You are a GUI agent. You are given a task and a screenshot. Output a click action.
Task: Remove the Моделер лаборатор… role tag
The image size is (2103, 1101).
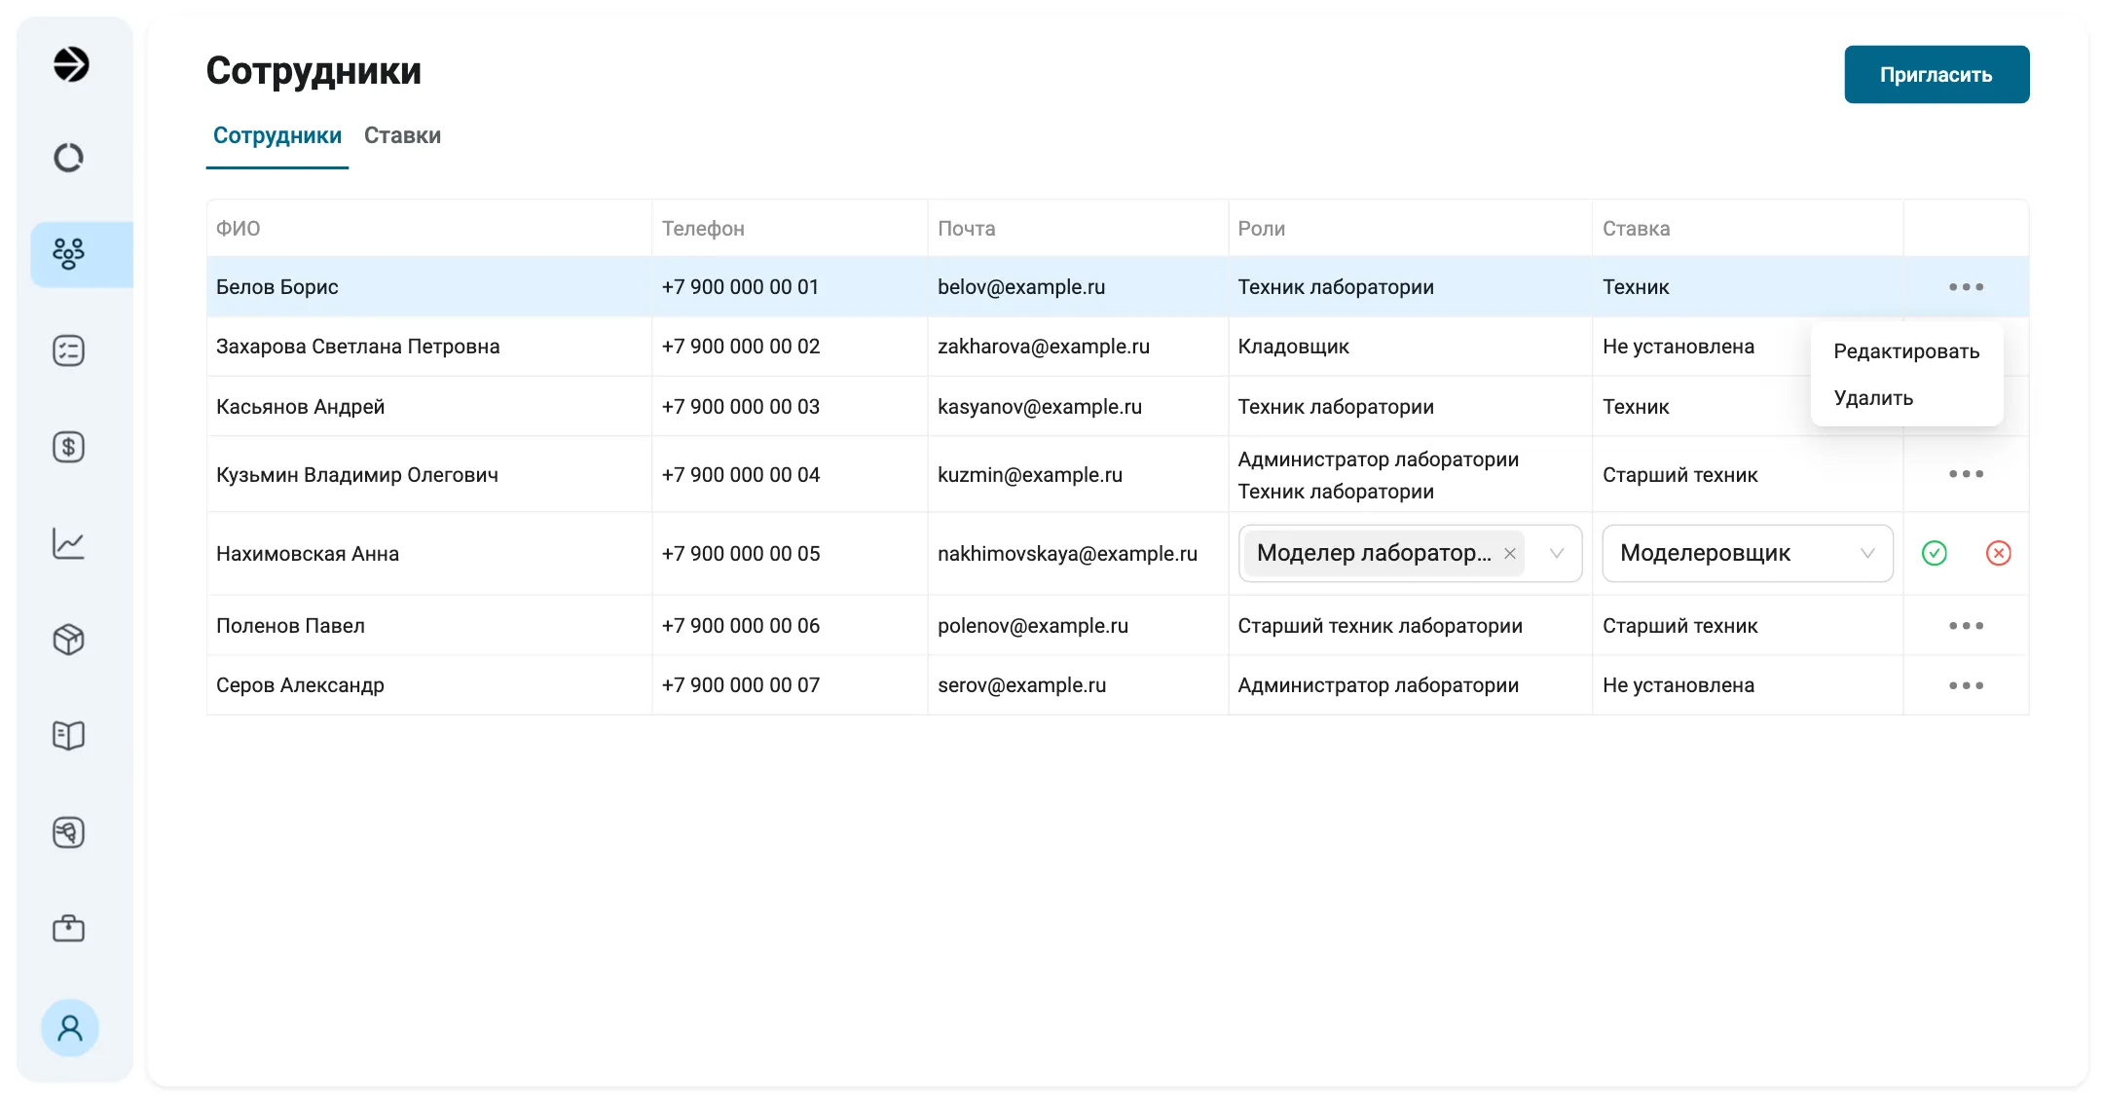coord(1510,554)
